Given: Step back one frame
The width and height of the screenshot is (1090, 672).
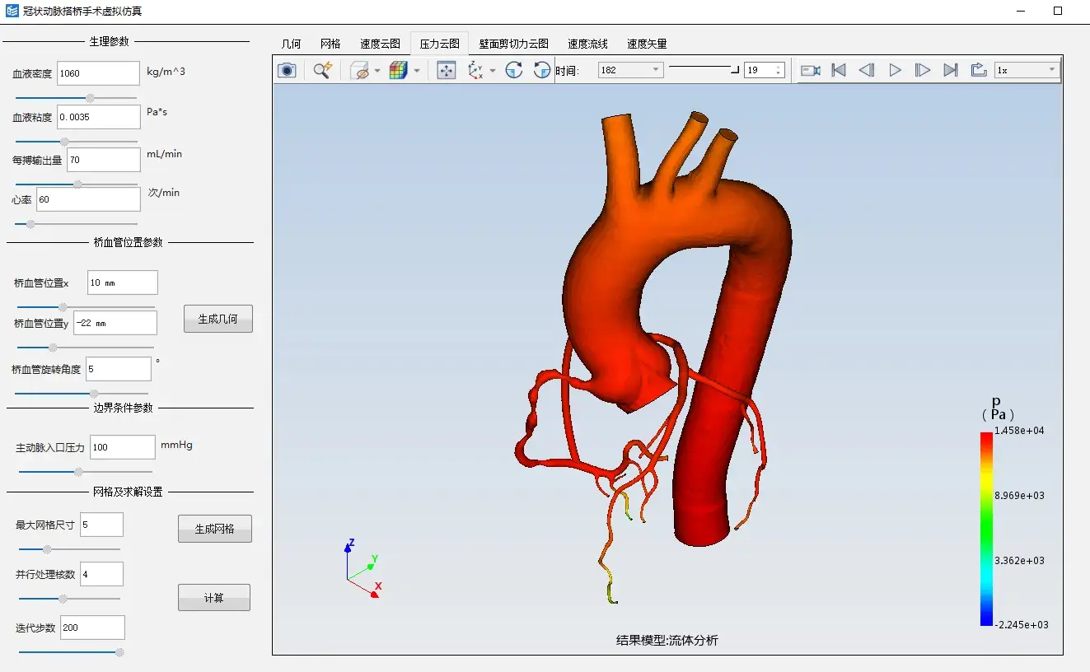Looking at the screenshot, I should (867, 70).
